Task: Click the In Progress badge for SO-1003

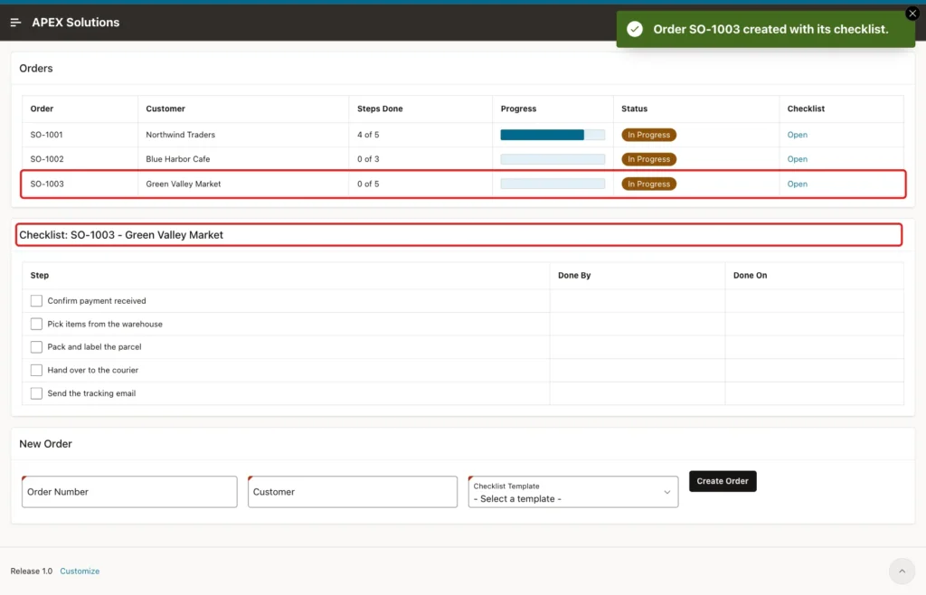Action: pos(648,184)
